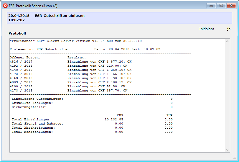Click the "ESR-Gutschriften einlesen" header text
Viewport: 239px width, 162px height.
tap(60, 16)
